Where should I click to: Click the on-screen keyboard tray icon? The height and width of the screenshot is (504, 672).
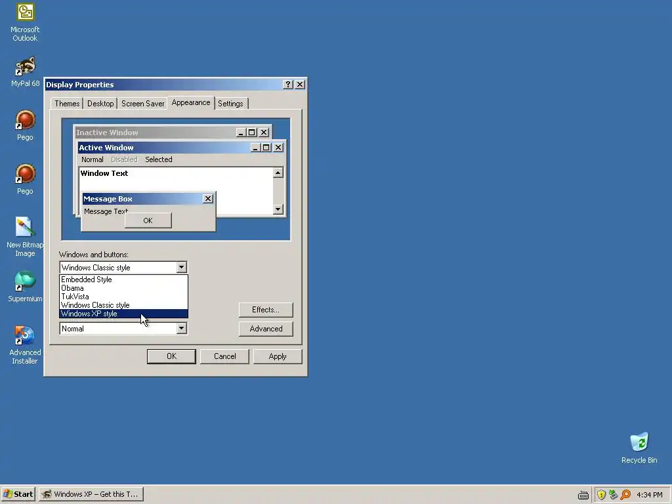[x=583, y=495]
